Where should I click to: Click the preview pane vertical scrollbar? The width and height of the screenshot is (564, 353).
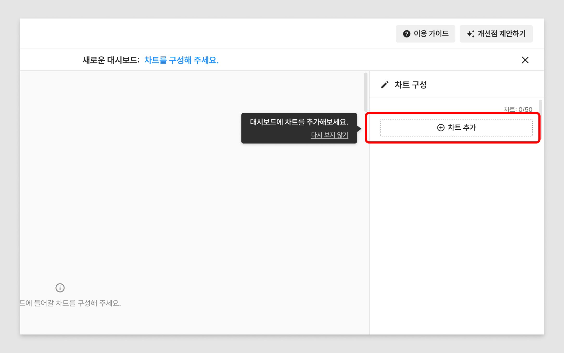tap(366, 92)
